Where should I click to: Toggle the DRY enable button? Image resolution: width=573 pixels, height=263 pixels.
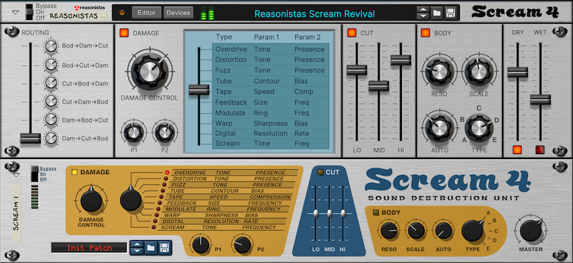pyautogui.click(x=517, y=150)
